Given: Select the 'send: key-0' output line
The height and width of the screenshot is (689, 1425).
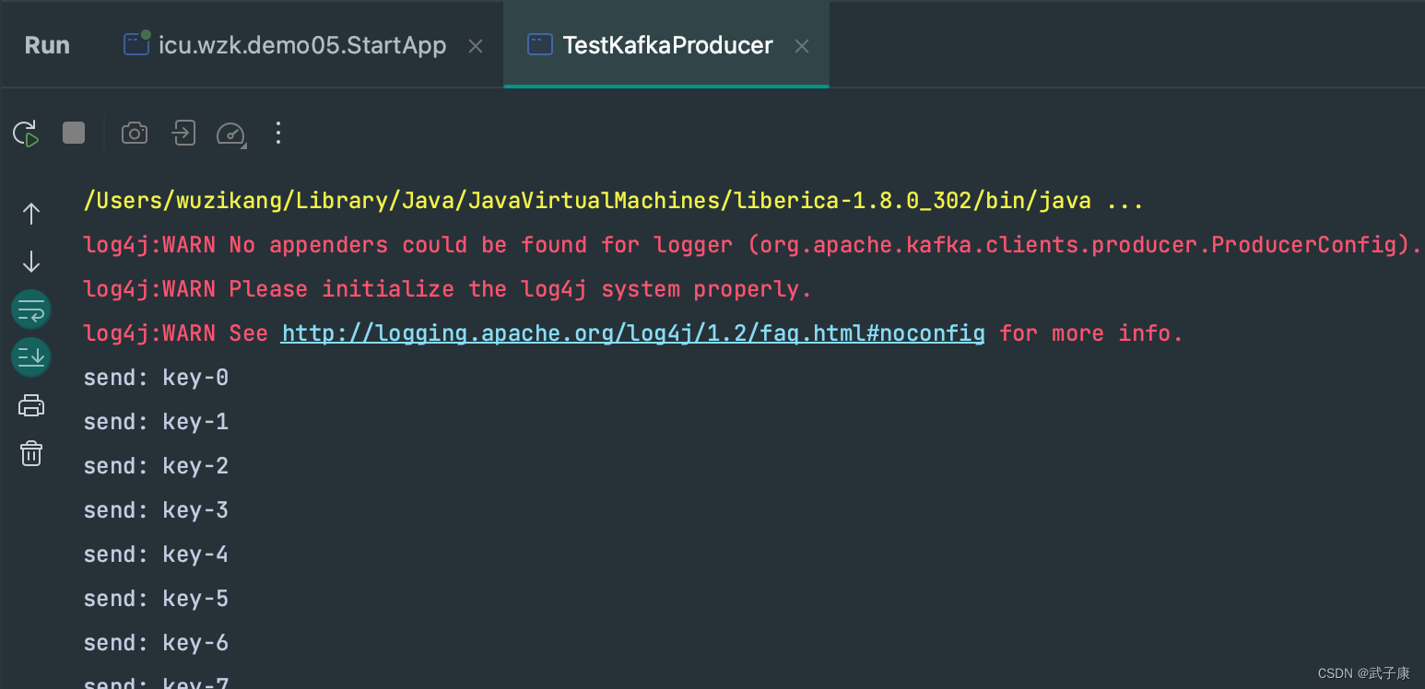Looking at the screenshot, I should pyautogui.click(x=156, y=378).
